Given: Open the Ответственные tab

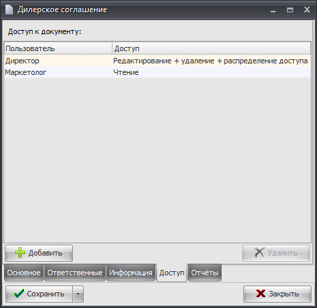Looking at the screenshot, I should coord(75,273).
